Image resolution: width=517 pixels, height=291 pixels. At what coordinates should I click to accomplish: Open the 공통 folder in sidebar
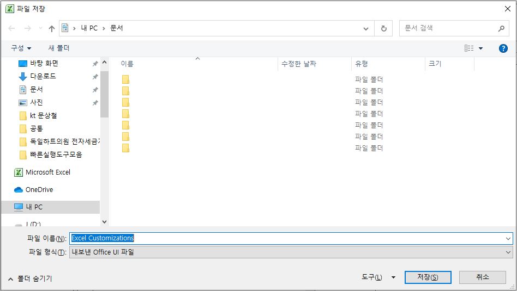(37, 128)
